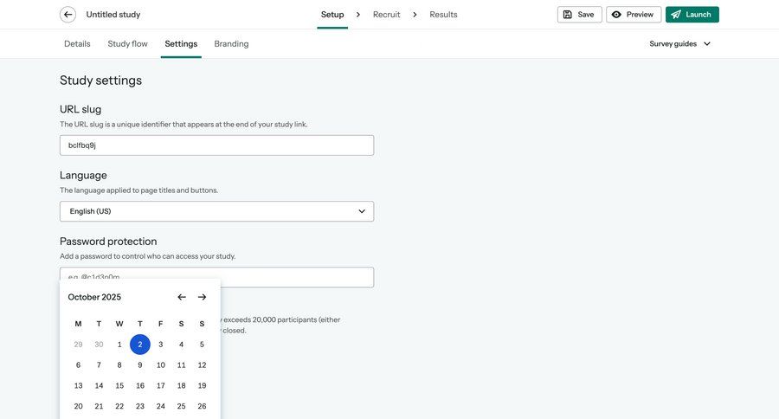Image resolution: width=779 pixels, height=419 pixels.
Task: Click the password protection input field
Action: tap(294, 277)
